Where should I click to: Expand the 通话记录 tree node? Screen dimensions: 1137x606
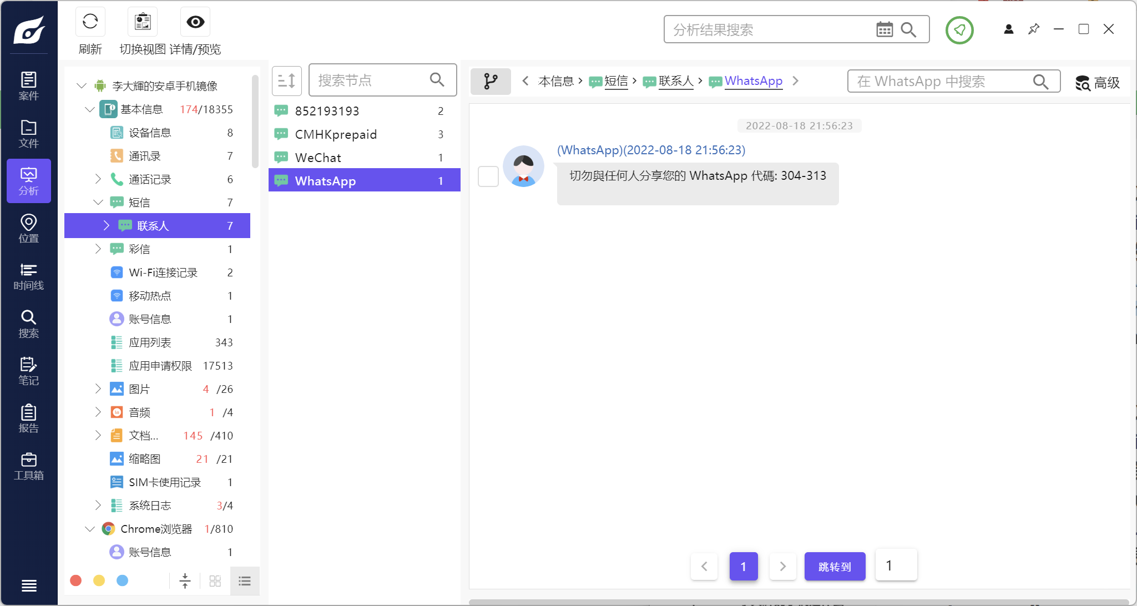98,179
